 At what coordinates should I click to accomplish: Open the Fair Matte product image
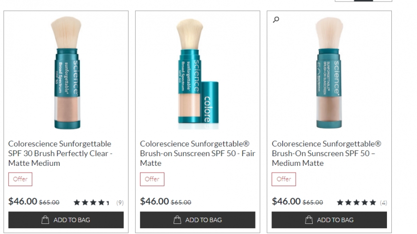tap(194, 73)
